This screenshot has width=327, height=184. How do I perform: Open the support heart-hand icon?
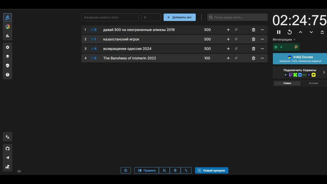tap(7, 167)
